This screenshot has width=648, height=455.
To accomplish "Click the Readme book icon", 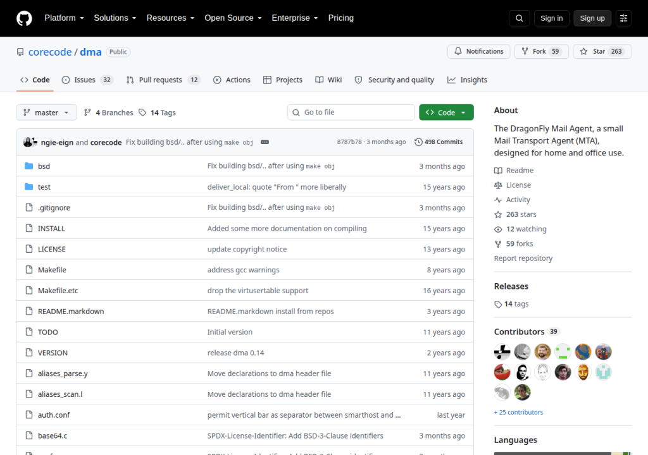I will pos(498,171).
